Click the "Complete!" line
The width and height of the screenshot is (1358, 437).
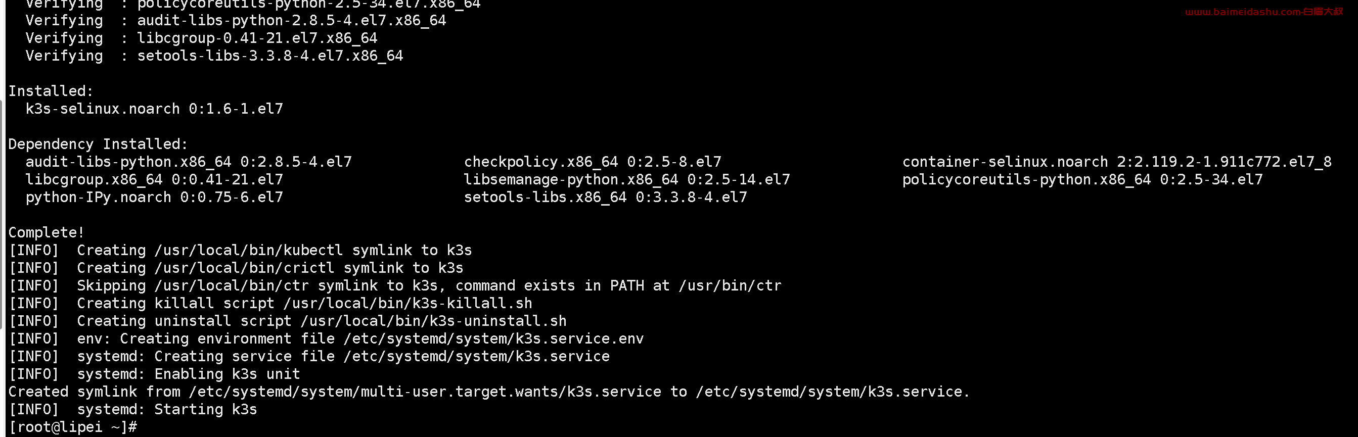[47, 232]
